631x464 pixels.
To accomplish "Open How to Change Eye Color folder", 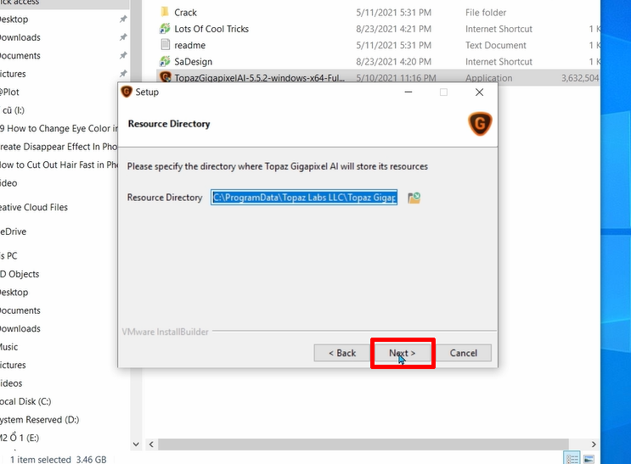I will 59,128.
